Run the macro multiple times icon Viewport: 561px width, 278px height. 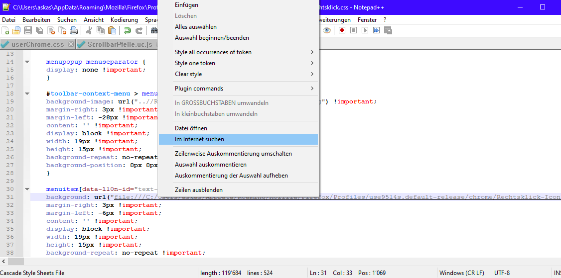(x=376, y=30)
